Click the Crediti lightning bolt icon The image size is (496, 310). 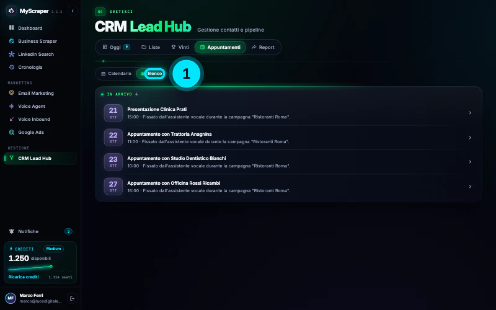11,249
